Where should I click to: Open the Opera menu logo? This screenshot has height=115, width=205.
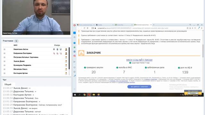pos(75,25)
